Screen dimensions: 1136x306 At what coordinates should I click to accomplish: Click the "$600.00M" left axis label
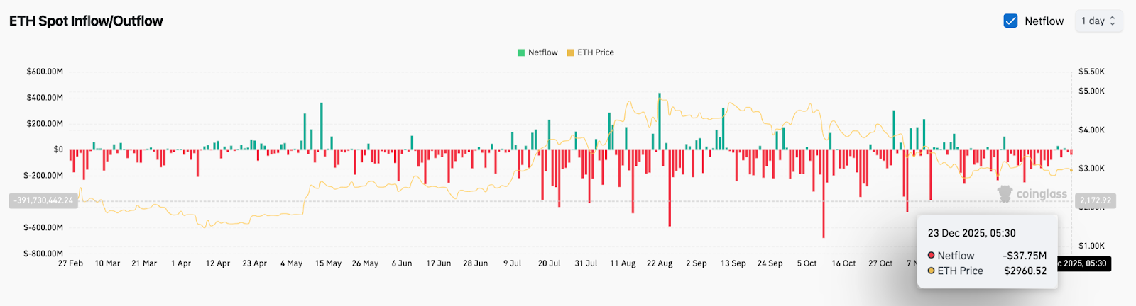pyautogui.click(x=45, y=72)
